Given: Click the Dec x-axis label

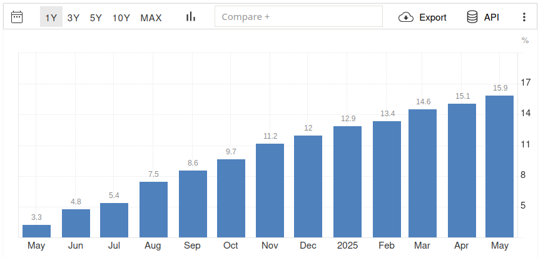Looking at the screenshot, I should (x=308, y=246).
